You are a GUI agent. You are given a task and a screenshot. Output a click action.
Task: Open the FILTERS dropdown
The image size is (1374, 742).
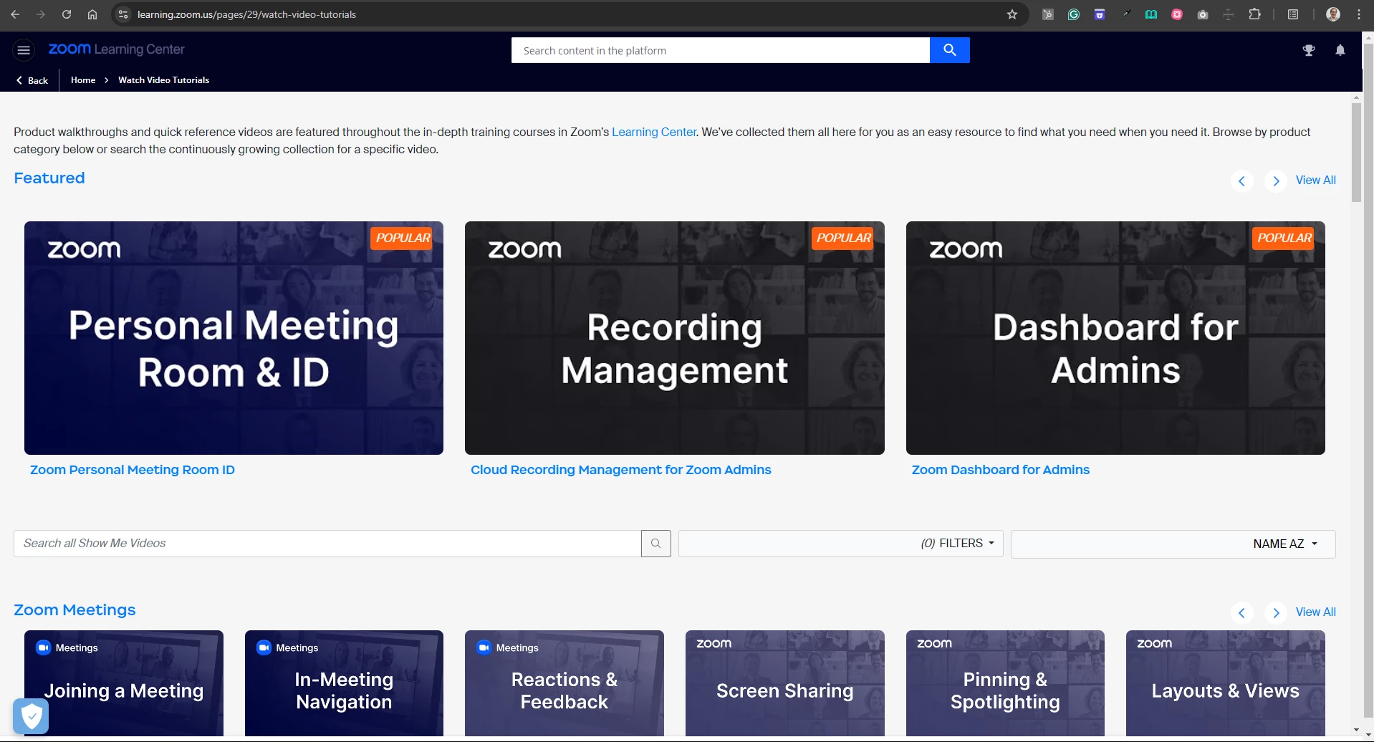[x=841, y=544]
